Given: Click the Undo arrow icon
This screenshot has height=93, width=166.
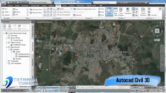Looking at the screenshot, I should [21, 3].
